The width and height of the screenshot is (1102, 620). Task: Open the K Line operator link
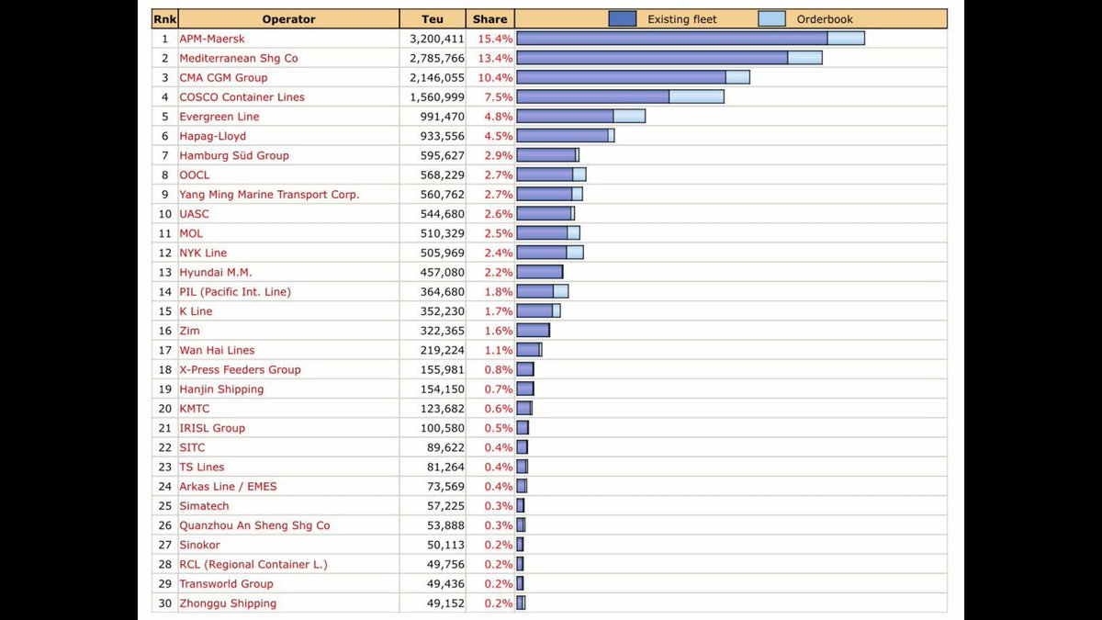point(196,311)
